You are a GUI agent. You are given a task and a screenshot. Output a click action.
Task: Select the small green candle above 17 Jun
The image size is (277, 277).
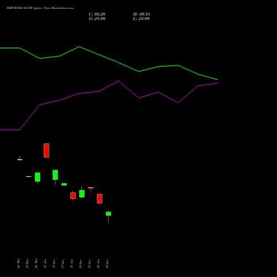[64, 184]
